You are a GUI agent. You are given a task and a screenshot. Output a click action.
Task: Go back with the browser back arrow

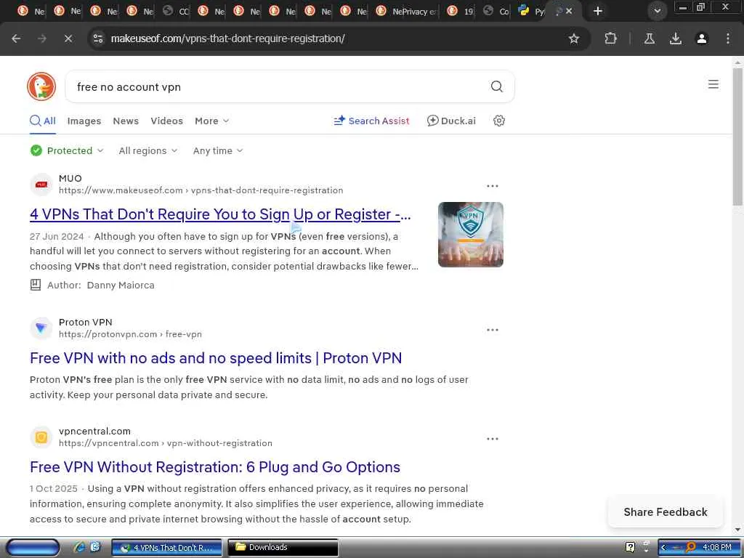click(16, 39)
